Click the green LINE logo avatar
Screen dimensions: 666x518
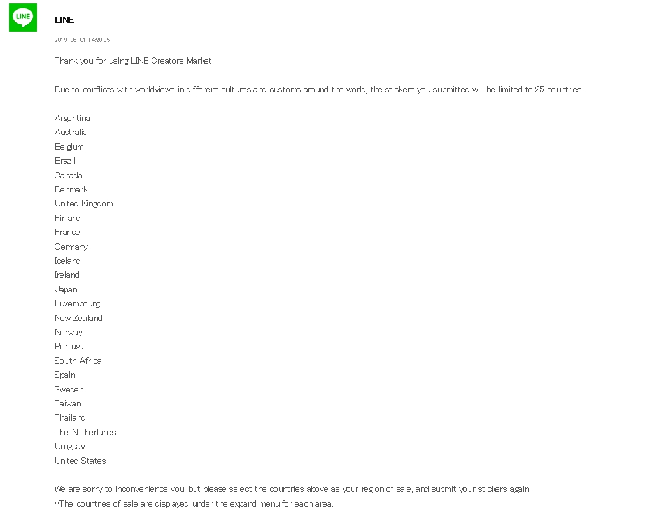click(23, 17)
